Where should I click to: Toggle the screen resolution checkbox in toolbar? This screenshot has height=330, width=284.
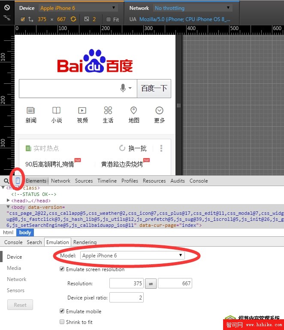(x=23, y=19)
